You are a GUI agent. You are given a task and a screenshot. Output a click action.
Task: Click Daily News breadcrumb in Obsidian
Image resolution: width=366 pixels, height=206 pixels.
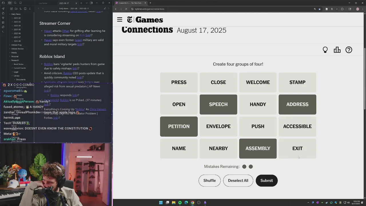[63, 9]
